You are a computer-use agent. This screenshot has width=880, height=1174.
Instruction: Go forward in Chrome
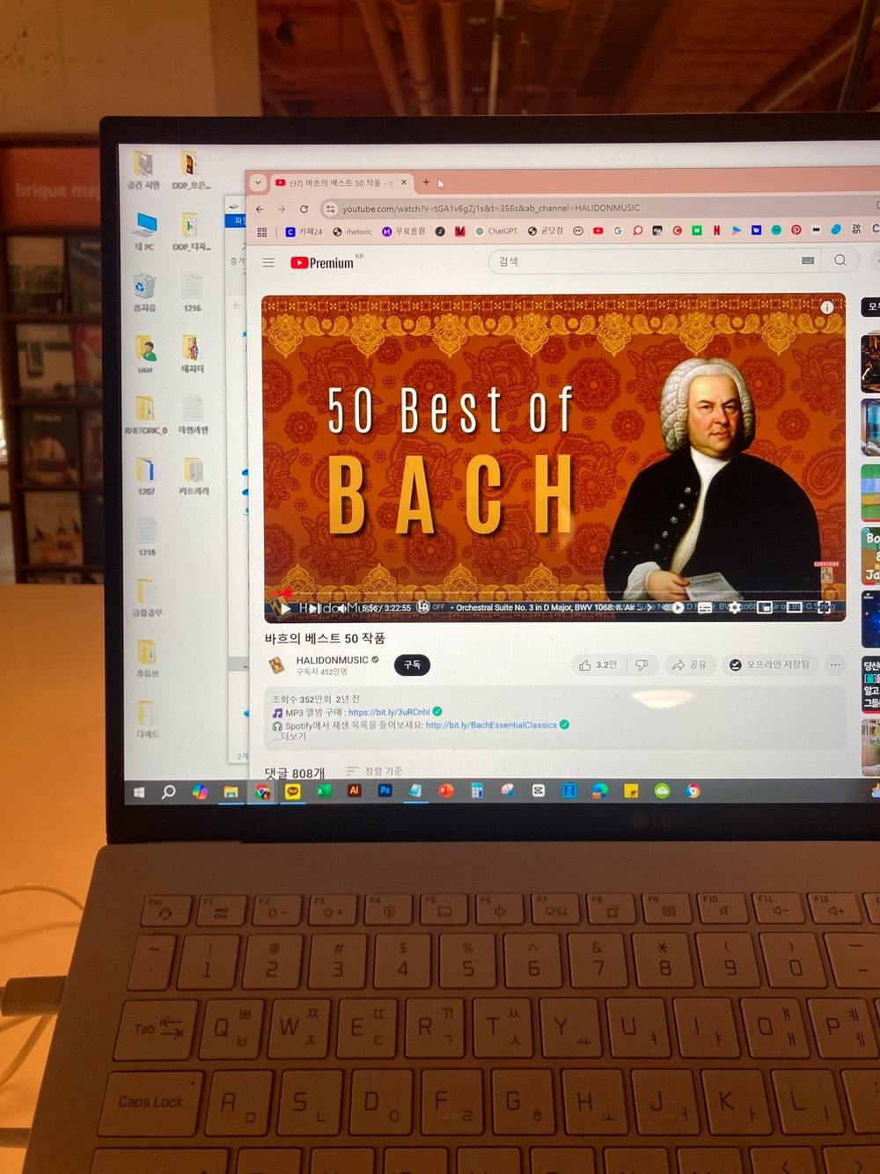pos(282,209)
